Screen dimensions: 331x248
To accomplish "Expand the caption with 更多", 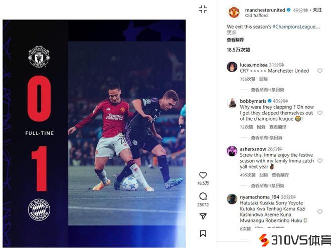I will coord(232,33).
